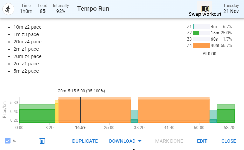Select the Z2 green zone bar

(x=196, y=33)
